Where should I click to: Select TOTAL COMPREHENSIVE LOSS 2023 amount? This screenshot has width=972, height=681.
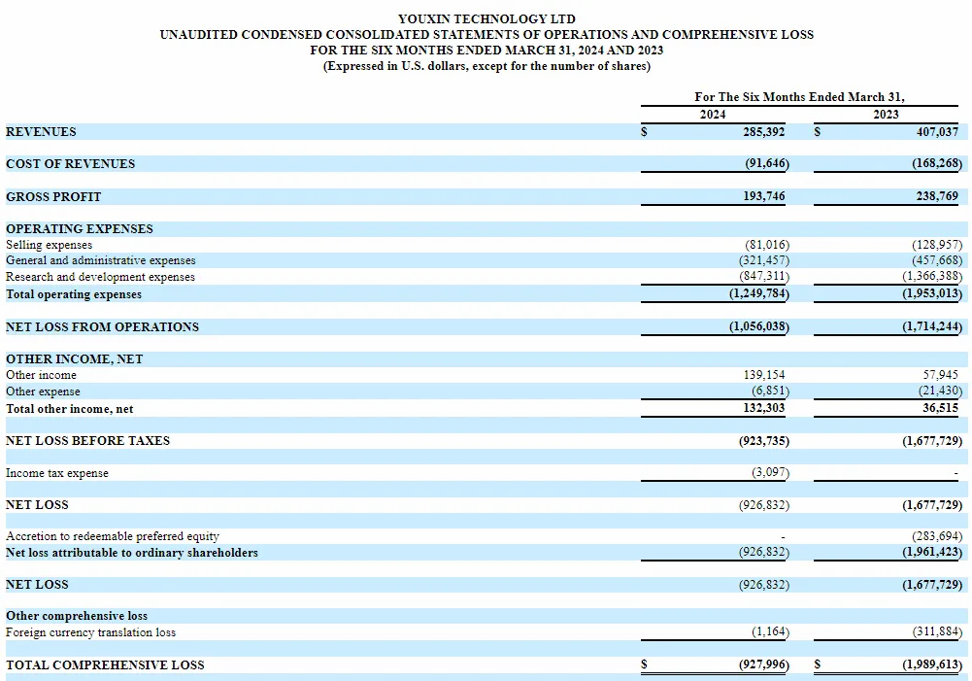(x=932, y=664)
